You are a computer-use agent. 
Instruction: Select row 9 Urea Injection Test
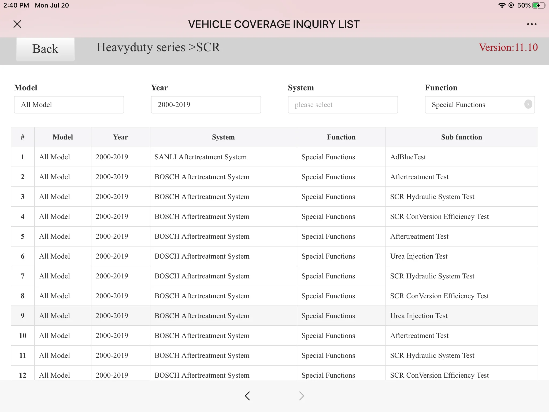[x=419, y=316]
